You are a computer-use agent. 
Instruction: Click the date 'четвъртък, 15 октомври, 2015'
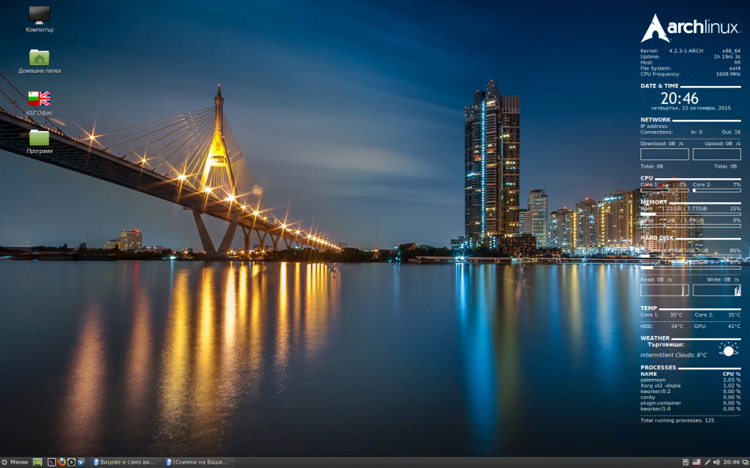coord(690,109)
